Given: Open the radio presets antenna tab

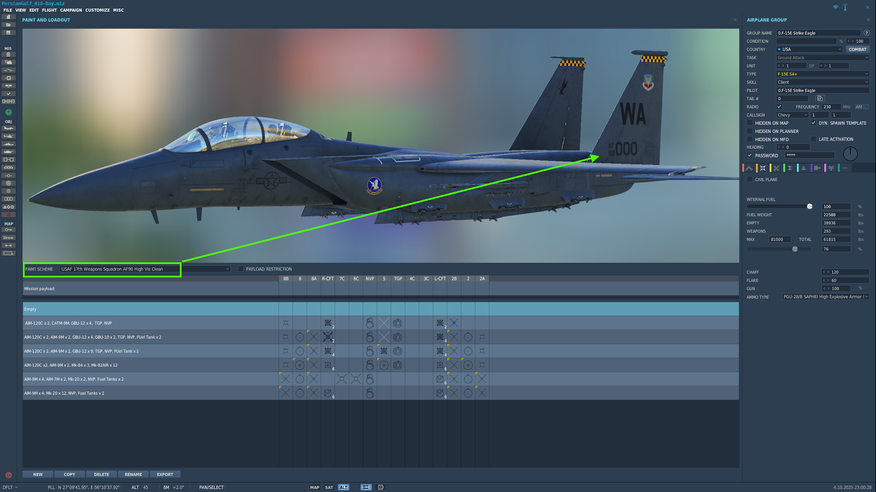Looking at the screenshot, I should pyautogui.click(x=831, y=168).
